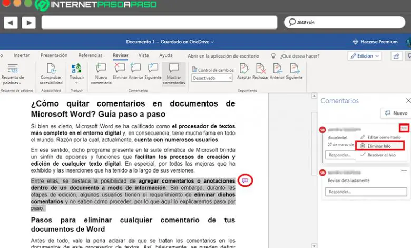411x248 pixels.
Task: Click the browser forward arrow button
Action: [x=28, y=23]
